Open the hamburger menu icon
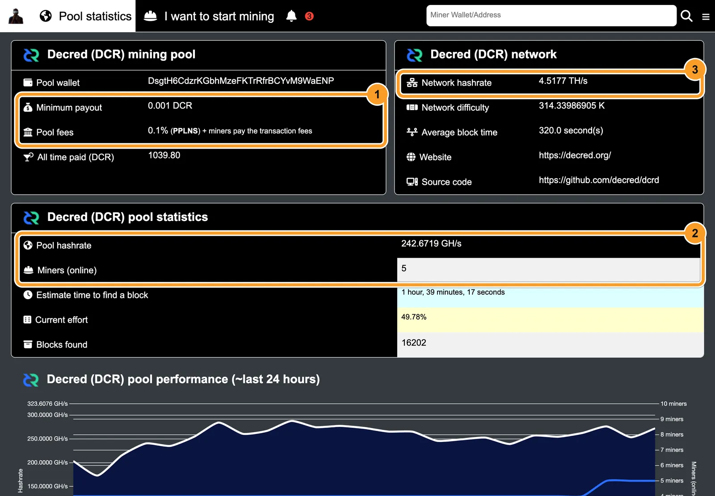Screen dimensions: 715x496 pos(706,17)
